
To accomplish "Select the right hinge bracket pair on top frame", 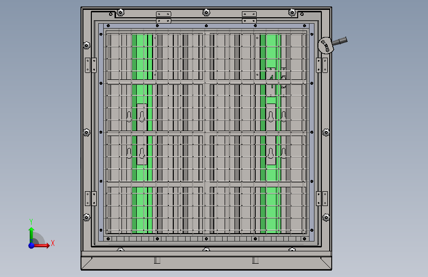I will pyautogui.click(x=249, y=17).
